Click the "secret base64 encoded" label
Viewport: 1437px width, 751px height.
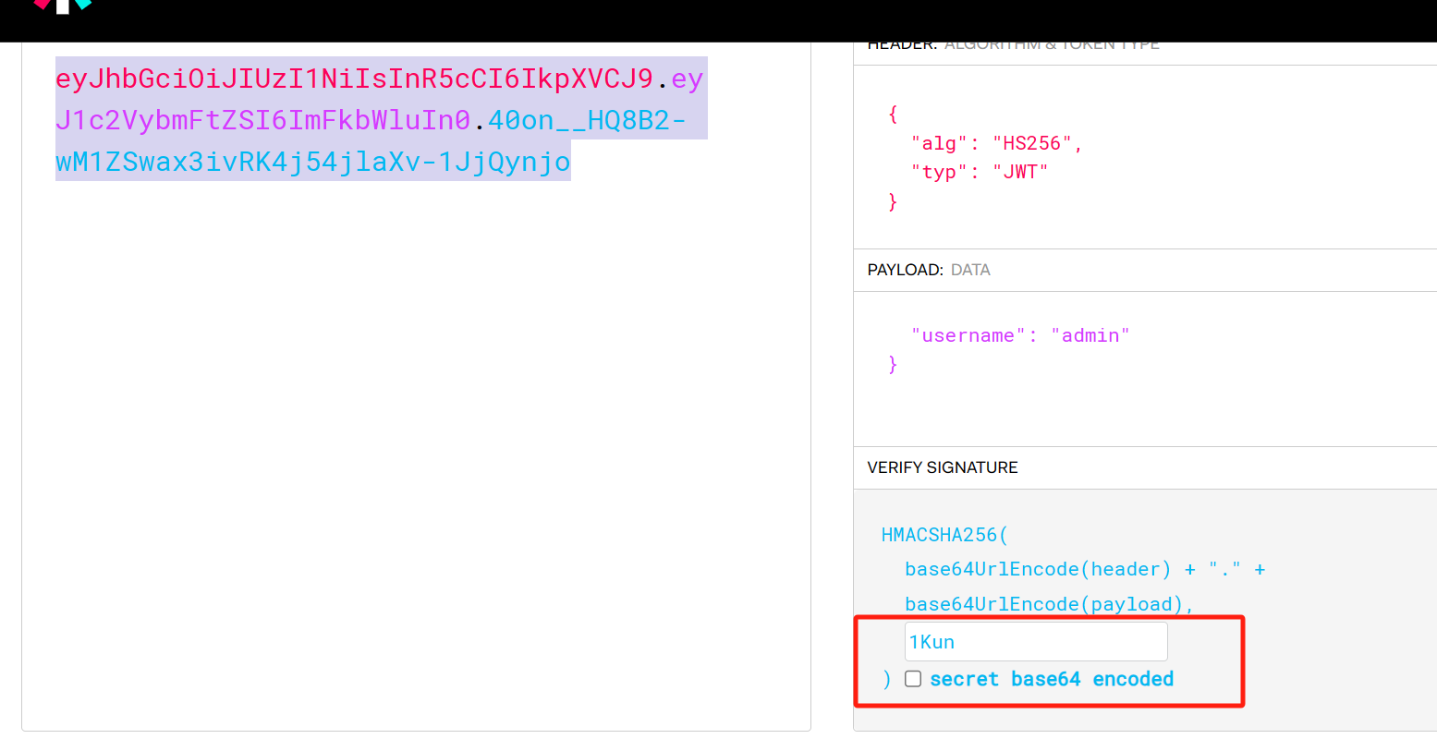(x=1052, y=679)
